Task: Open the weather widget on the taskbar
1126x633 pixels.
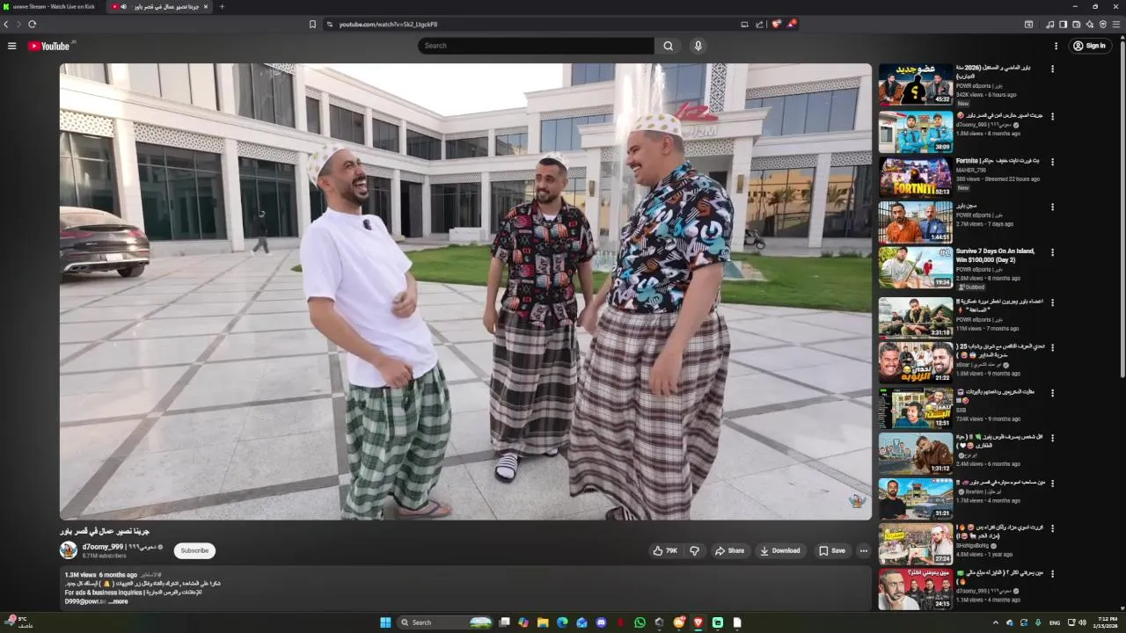Action: tap(19, 622)
